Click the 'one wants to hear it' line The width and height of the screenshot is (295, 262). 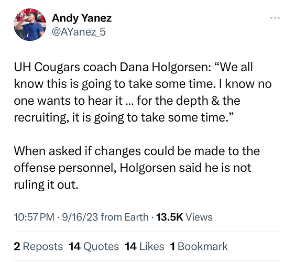point(68,101)
